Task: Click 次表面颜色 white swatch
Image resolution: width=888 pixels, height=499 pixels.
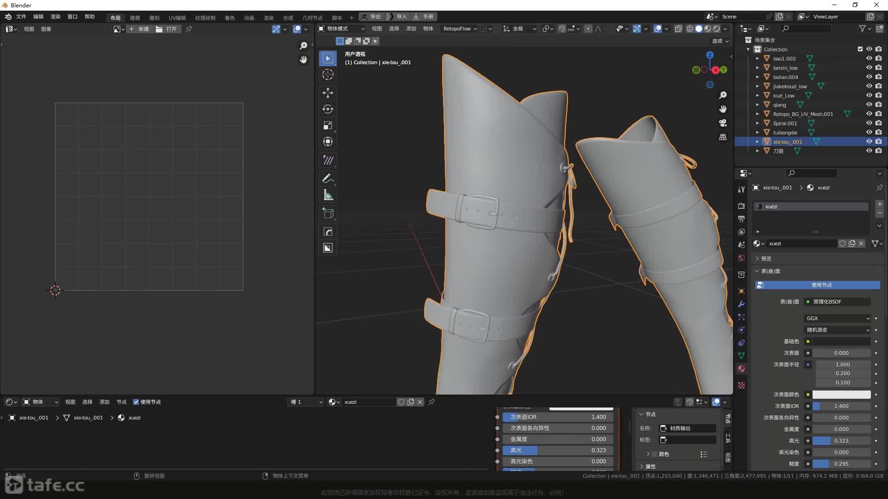Action: 842,395
